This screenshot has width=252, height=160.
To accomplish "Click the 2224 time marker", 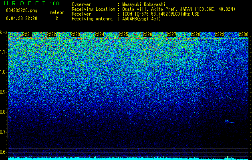I will coord(99,34).
